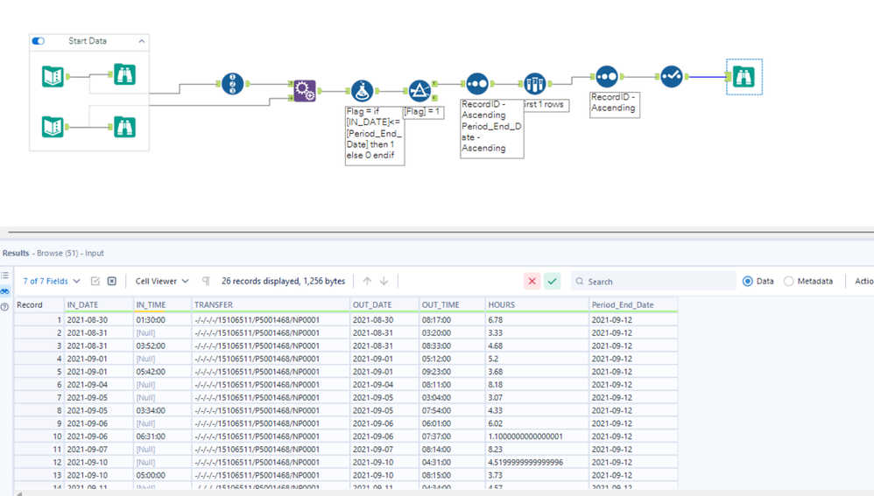Click the OUT_DATE column header

[x=384, y=305]
